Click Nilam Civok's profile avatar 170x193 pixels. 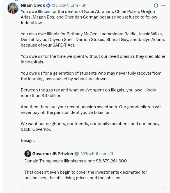[x=13, y=8]
